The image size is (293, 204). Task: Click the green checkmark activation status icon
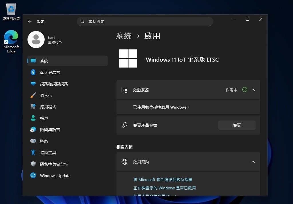(x=245, y=90)
